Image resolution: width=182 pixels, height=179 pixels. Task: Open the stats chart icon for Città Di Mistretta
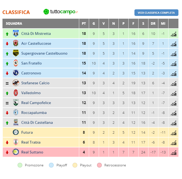pyautogui.click(x=173, y=34)
